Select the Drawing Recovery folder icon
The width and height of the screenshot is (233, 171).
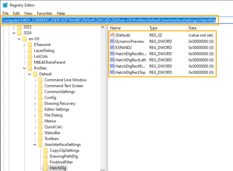click(40, 103)
